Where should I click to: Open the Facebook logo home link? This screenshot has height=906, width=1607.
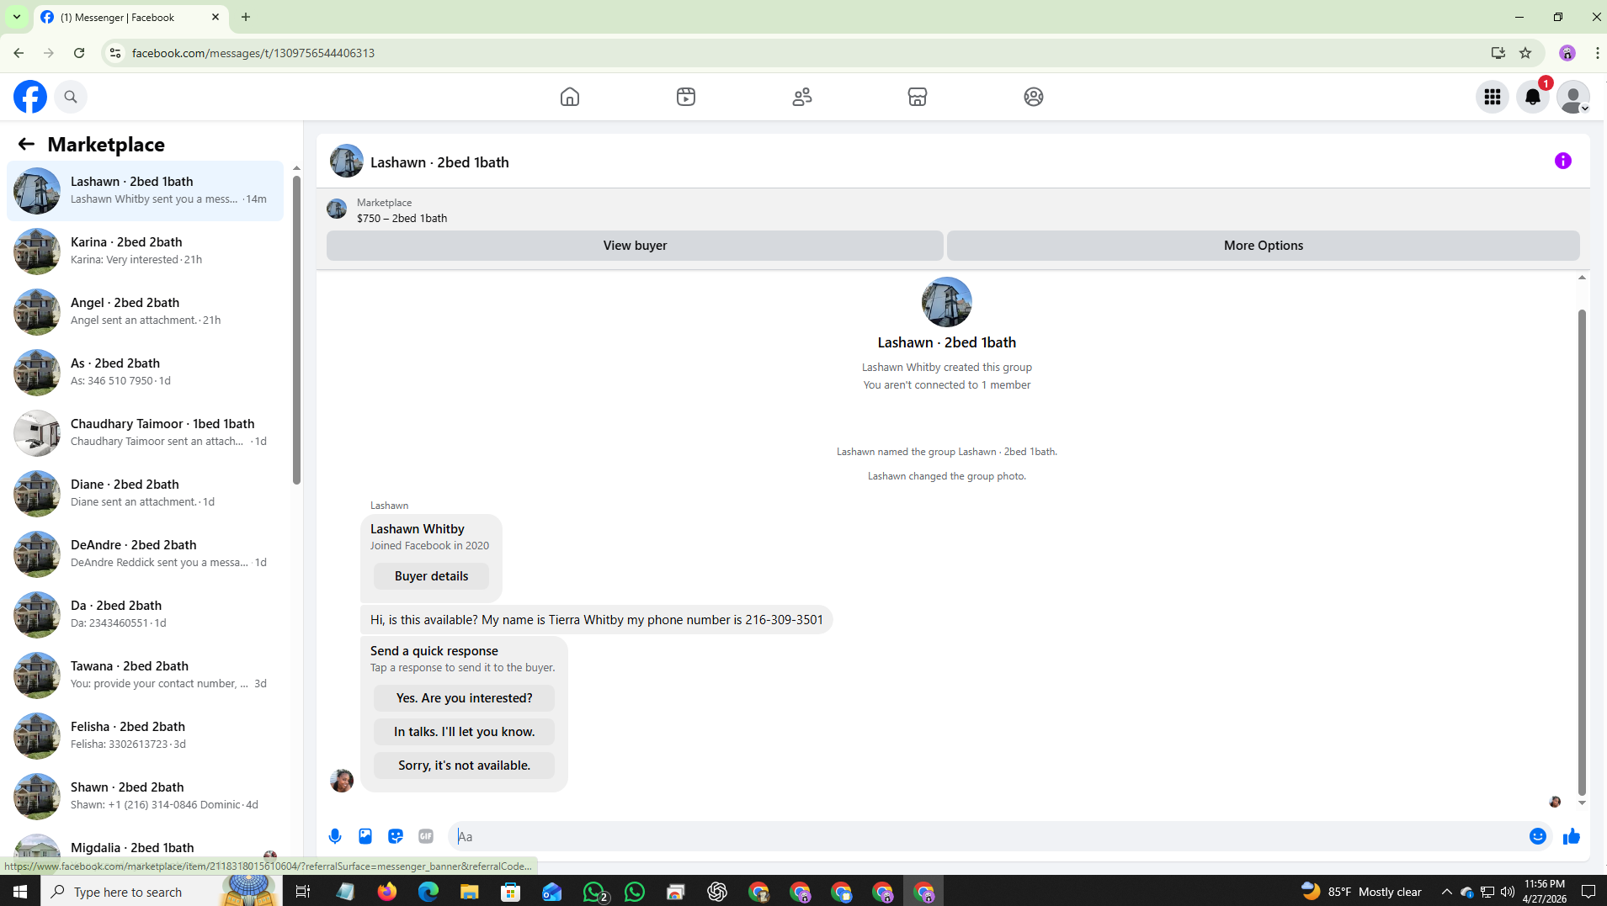tap(30, 97)
